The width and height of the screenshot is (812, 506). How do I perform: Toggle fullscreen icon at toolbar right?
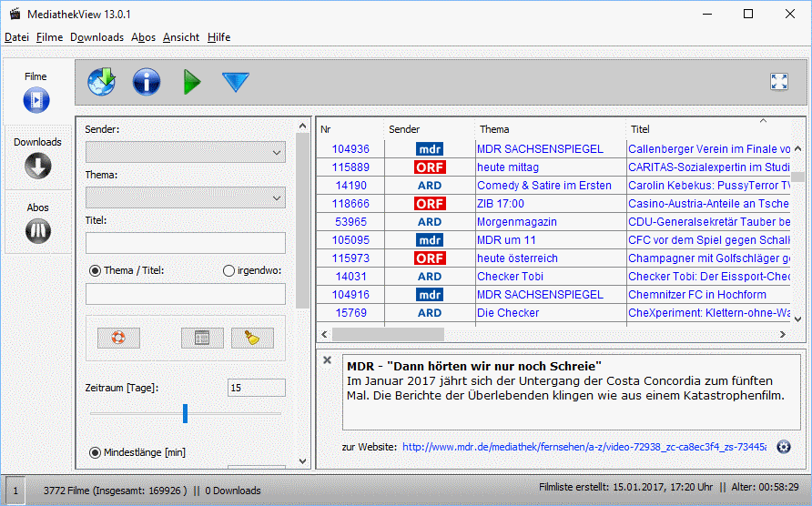(x=779, y=82)
